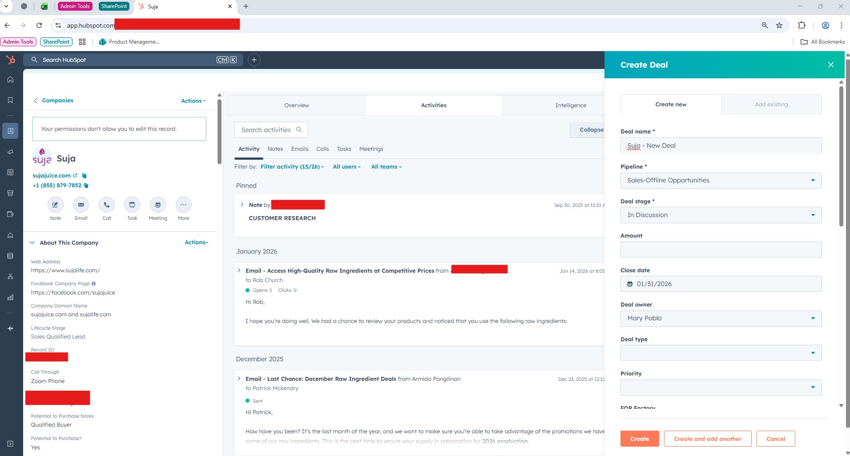Open the browser profile icon
The width and height of the screenshot is (850, 456).
[x=826, y=25]
